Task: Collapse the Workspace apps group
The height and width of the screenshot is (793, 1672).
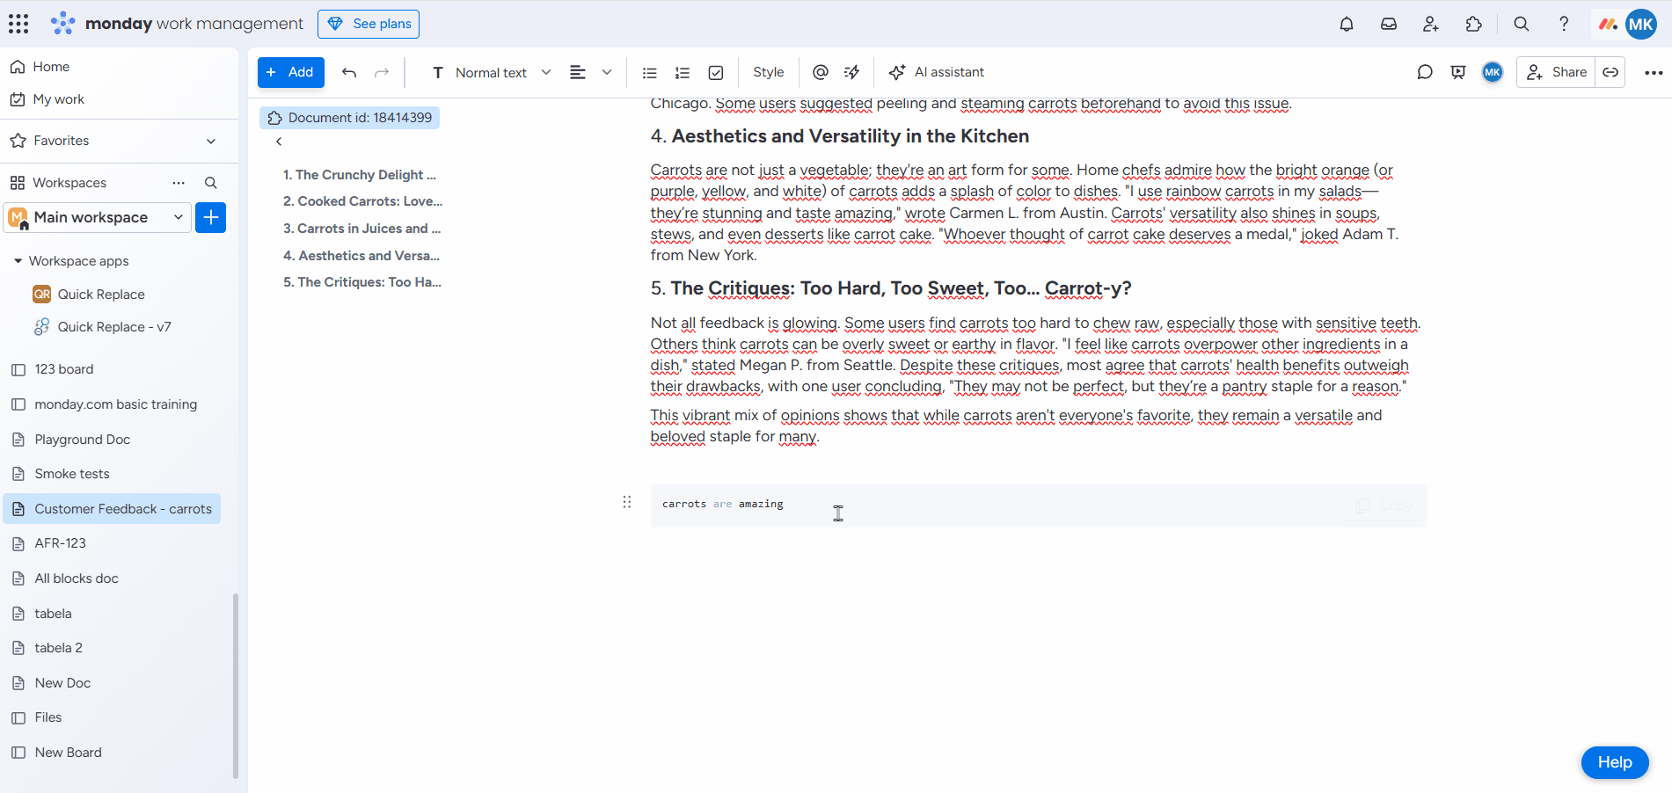Action: click(18, 261)
